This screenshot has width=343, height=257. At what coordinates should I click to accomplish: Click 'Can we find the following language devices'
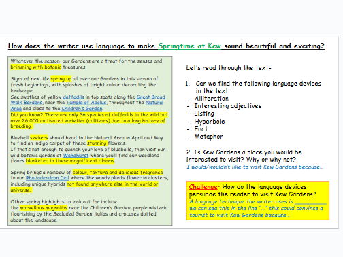[x=259, y=87]
